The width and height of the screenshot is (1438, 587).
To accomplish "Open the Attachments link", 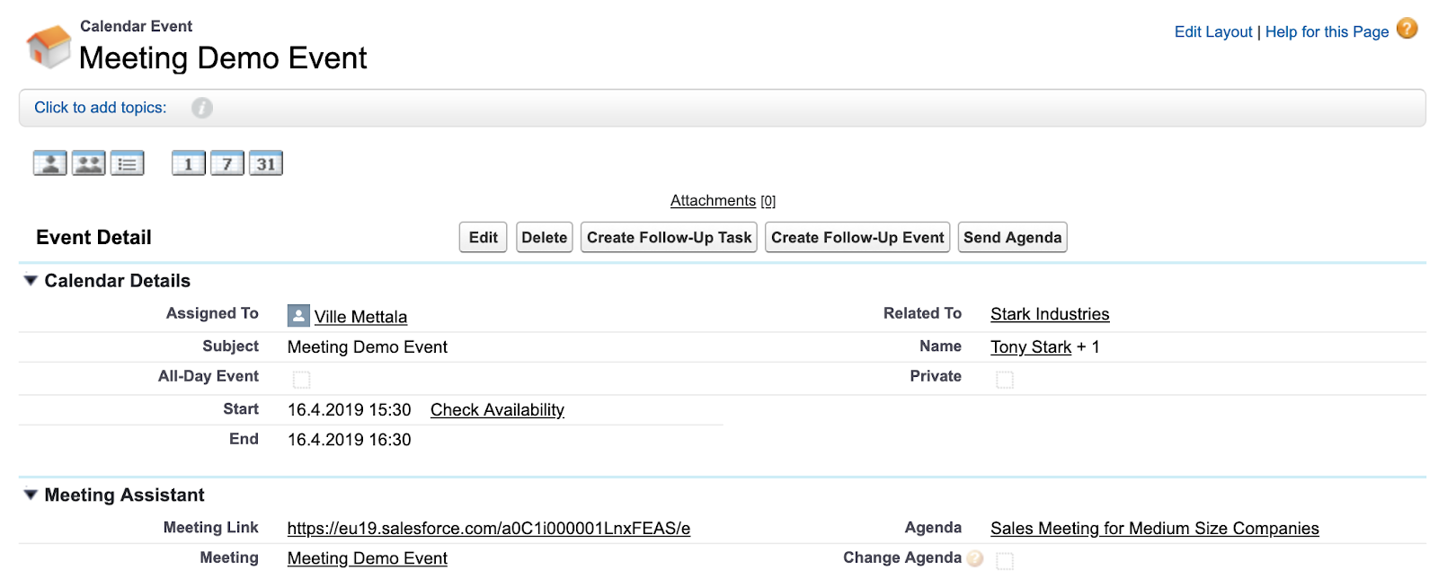I will point(713,200).
